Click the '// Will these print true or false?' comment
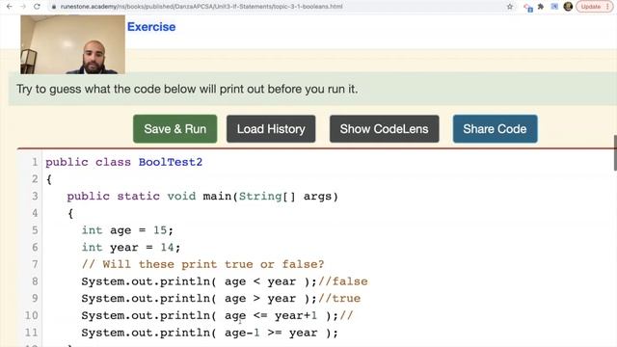Image resolution: width=617 pixels, height=347 pixels. pyautogui.click(x=202, y=264)
